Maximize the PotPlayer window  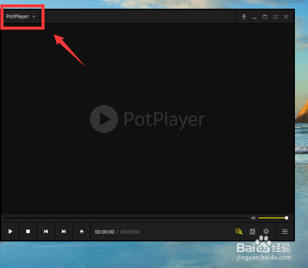(x=265, y=17)
